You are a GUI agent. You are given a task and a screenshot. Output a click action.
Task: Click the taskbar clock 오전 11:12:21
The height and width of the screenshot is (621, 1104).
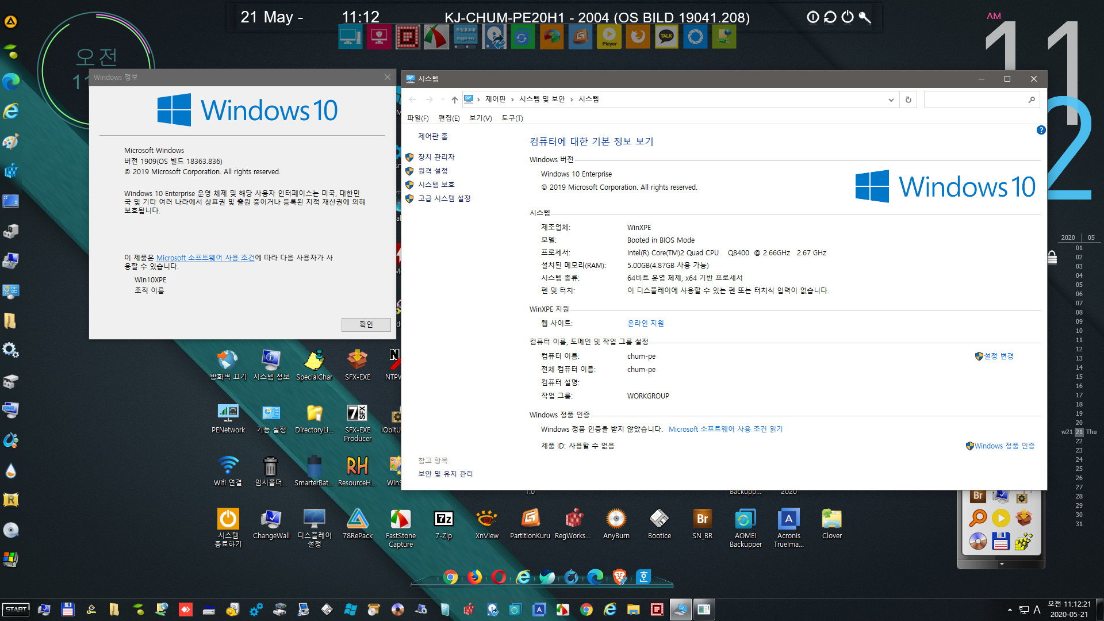[x=1069, y=604]
